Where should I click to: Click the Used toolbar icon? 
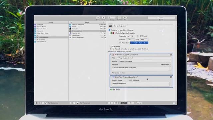click(103, 17)
